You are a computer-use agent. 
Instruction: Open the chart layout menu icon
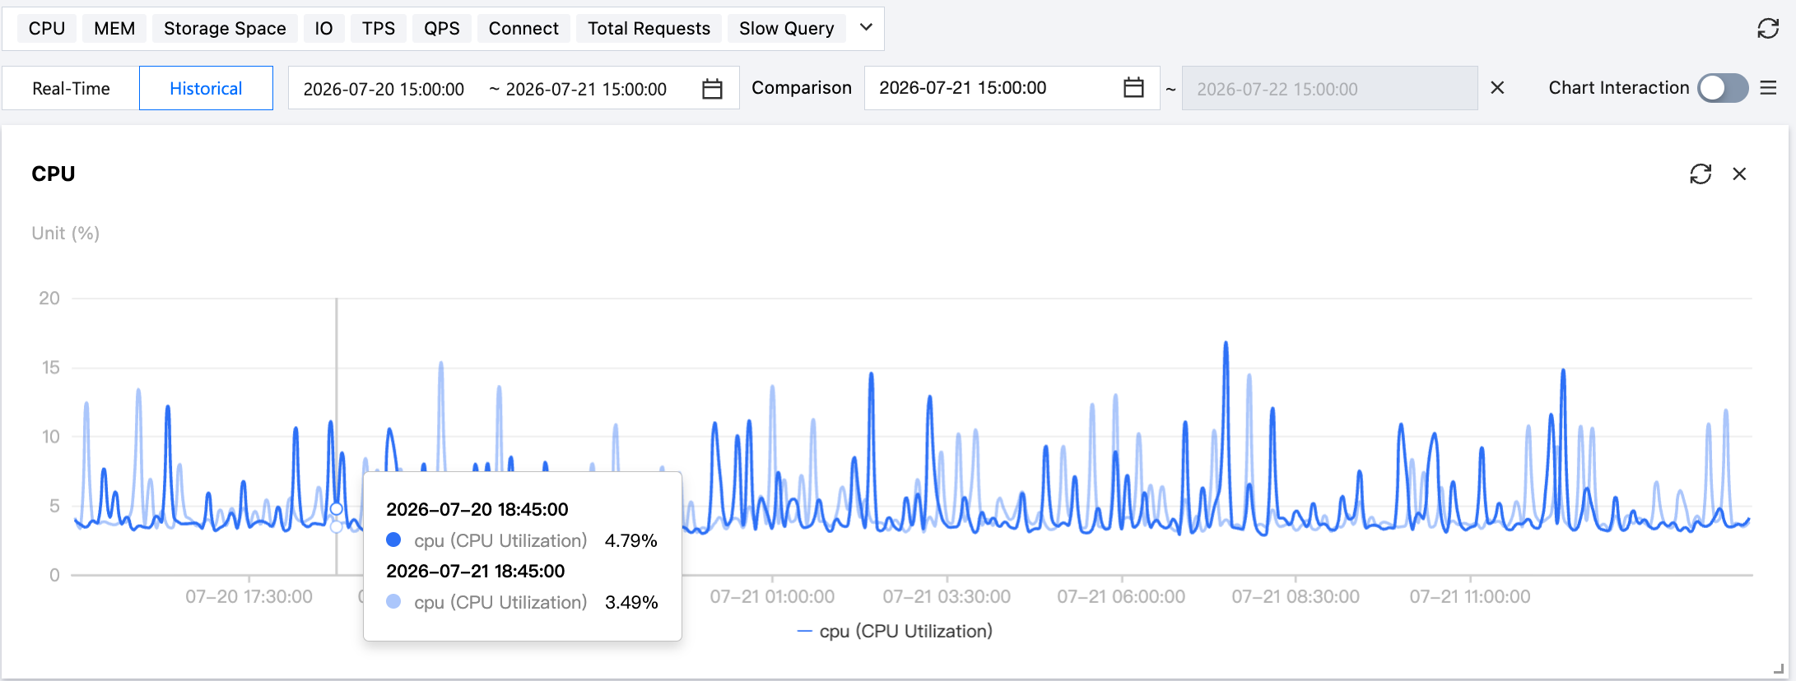point(1768,88)
